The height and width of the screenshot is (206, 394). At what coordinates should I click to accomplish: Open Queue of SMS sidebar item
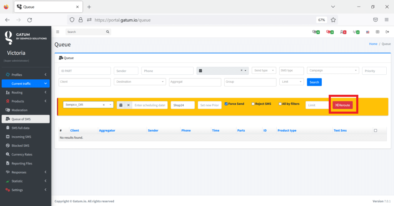tap(26, 119)
